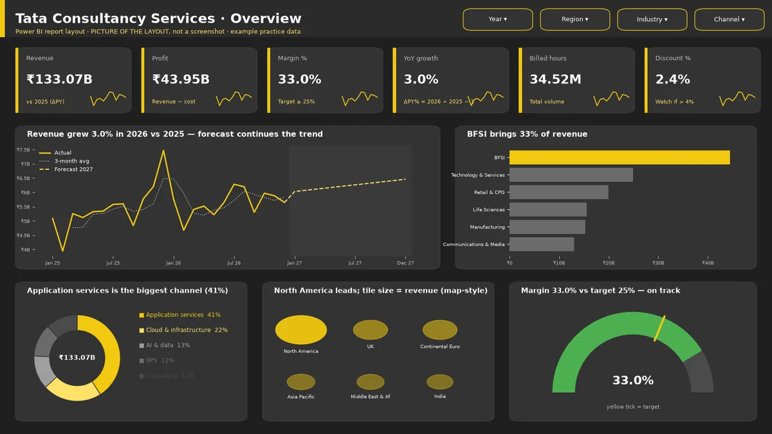Select the Middle East & Af map tile
This screenshot has height=434, width=772.
(x=371, y=382)
